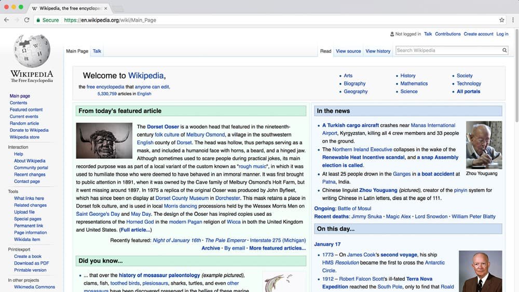Switch to the Main Page tab
Image resolution: width=519 pixels, height=292 pixels.
click(x=77, y=51)
